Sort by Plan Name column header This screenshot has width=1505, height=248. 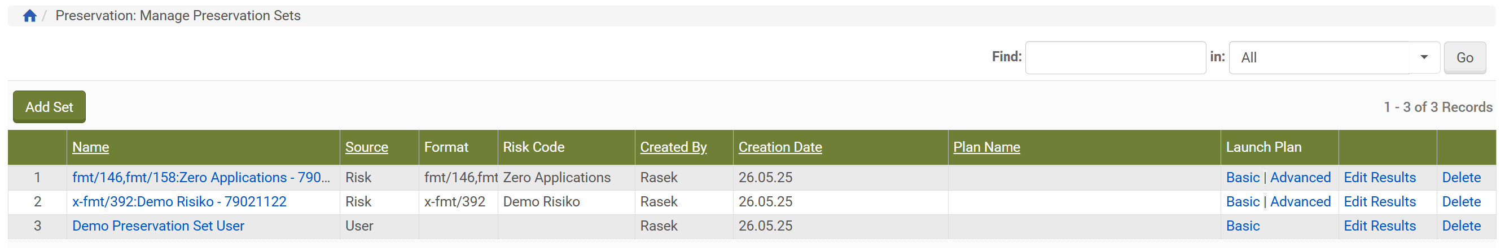[986, 147]
